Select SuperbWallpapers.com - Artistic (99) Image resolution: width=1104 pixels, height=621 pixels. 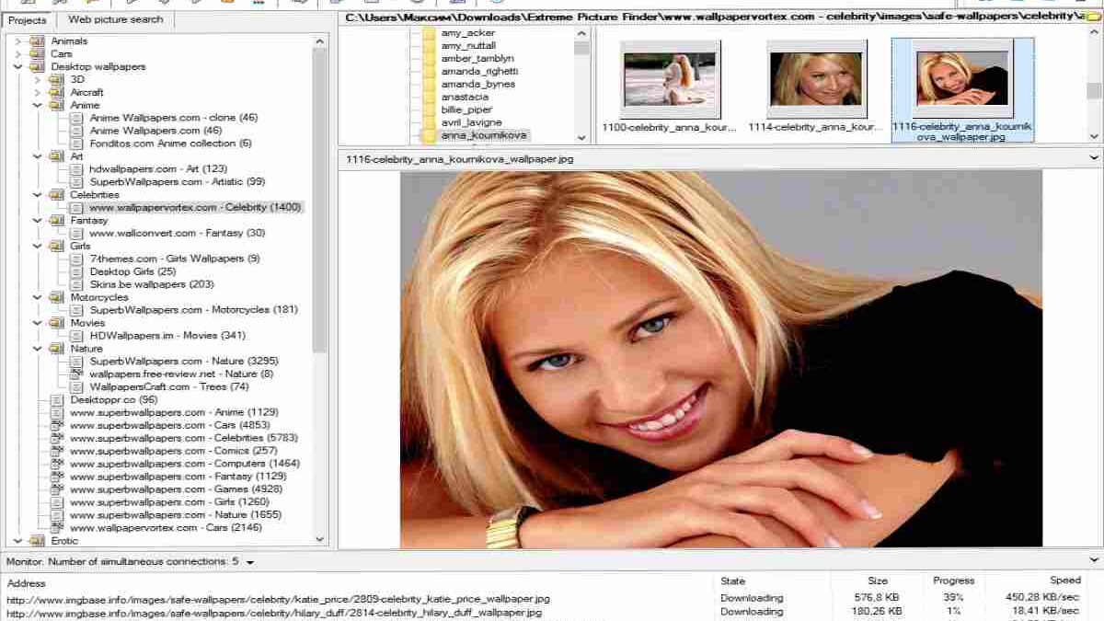pyautogui.click(x=177, y=182)
